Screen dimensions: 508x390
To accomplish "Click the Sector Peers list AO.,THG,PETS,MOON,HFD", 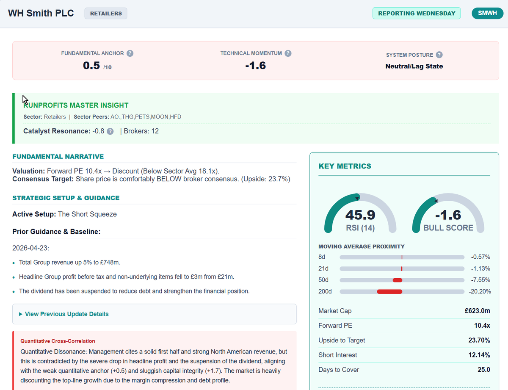I will pos(146,117).
